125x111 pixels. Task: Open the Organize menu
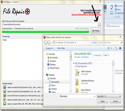(x=50, y=48)
